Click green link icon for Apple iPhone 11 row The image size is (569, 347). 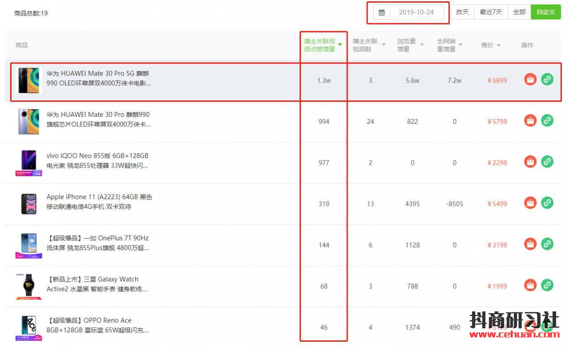pyautogui.click(x=547, y=203)
